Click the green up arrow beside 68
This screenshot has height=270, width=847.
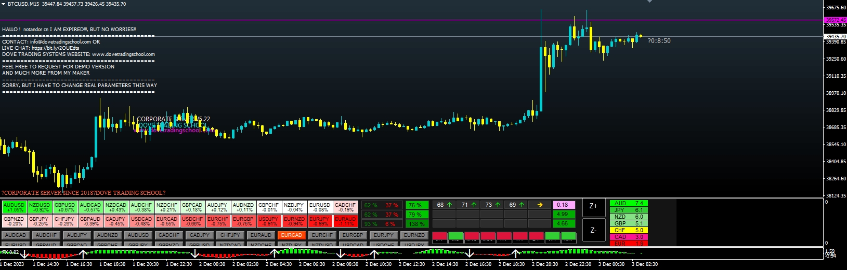[x=450, y=205]
